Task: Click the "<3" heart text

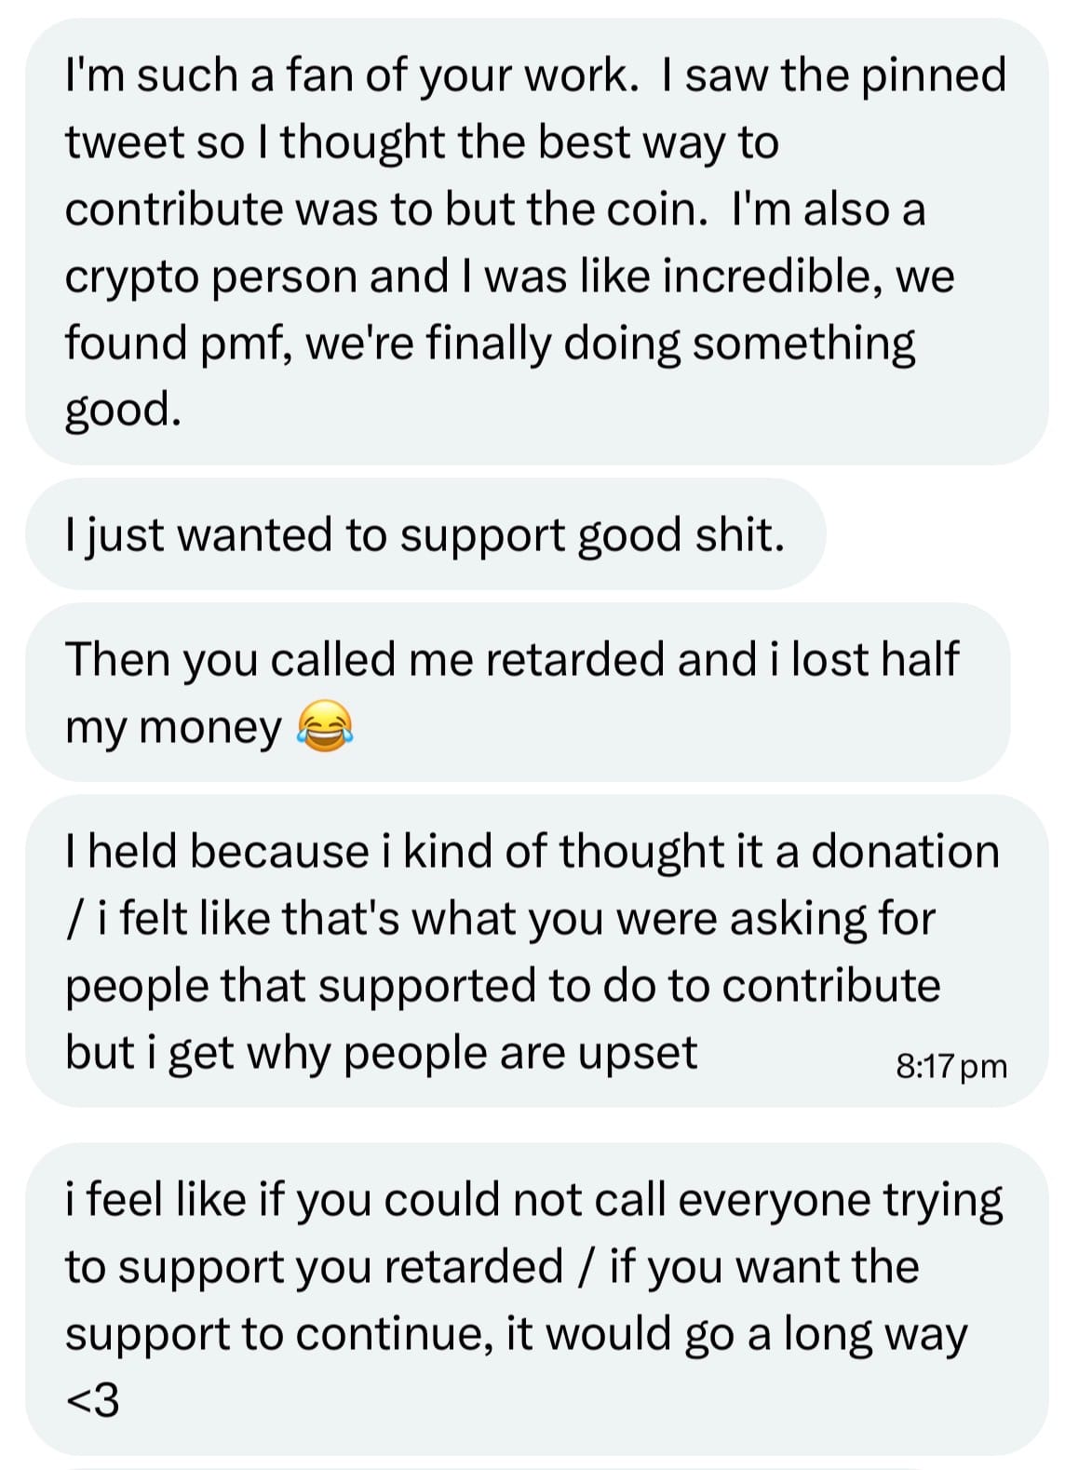Action: (x=92, y=1400)
